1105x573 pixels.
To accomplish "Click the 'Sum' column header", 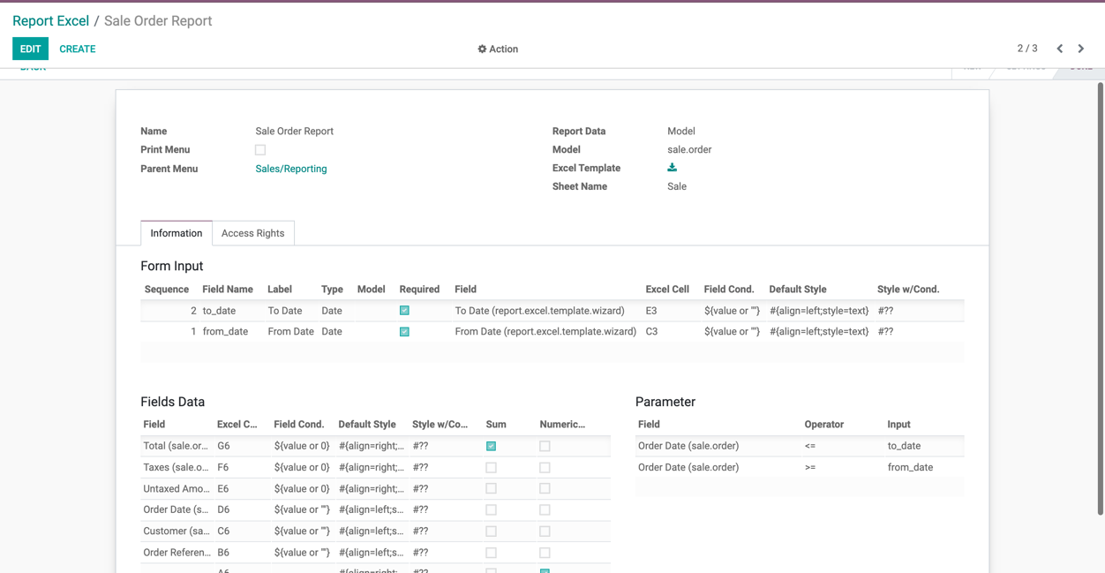I will point(496,425).
